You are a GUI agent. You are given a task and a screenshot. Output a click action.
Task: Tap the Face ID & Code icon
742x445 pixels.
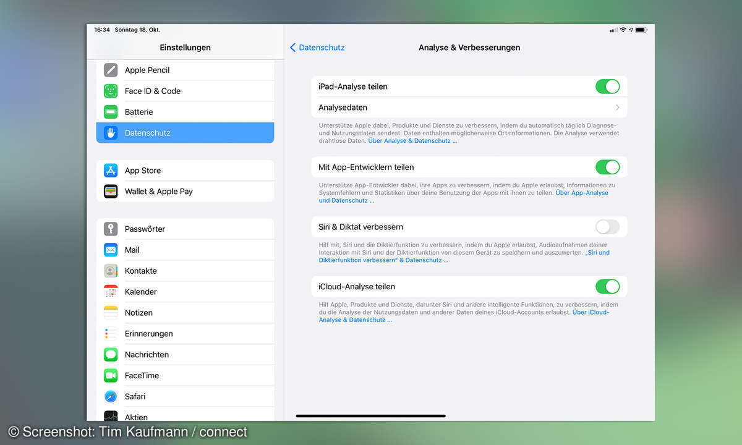click(x=111, y=91)
